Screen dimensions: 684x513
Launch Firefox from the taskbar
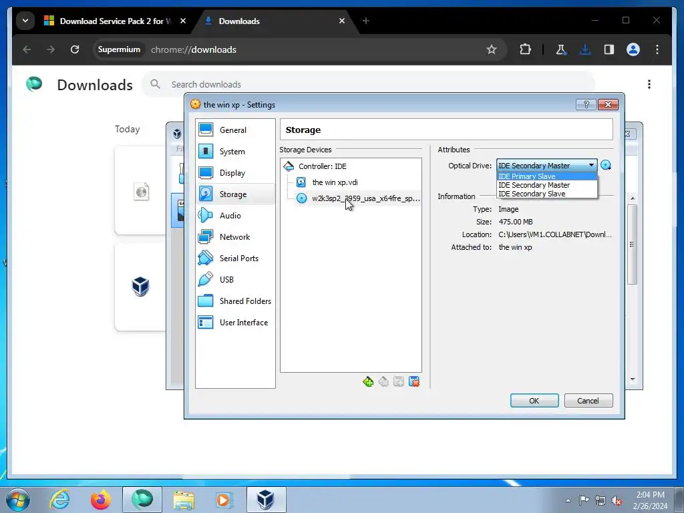tap(101, 500)
